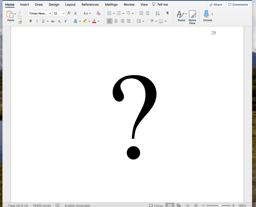The width and height of the screenshot is (256, 207).
Task: Expand the line spacing dropdown
Action: [x=143, y=21]
